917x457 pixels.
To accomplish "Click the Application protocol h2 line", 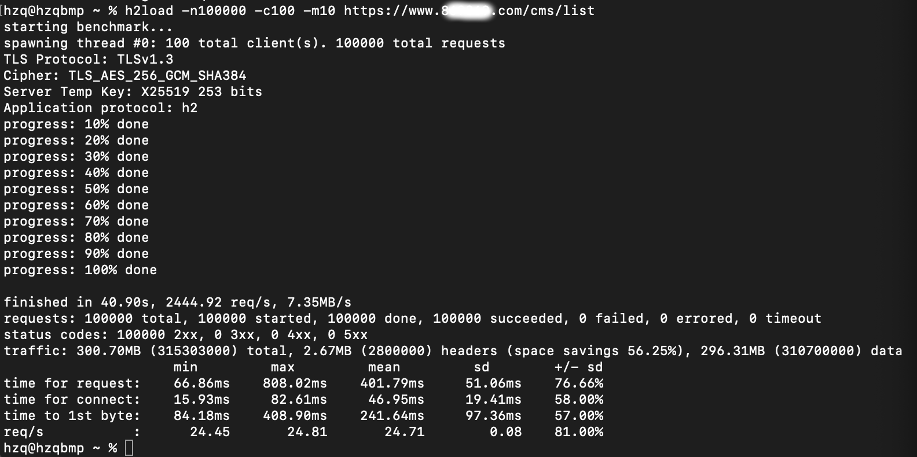I will click(100, 108).
